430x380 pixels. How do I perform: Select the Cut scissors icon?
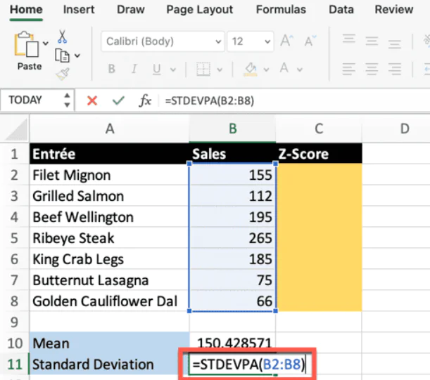coord(63,36)
